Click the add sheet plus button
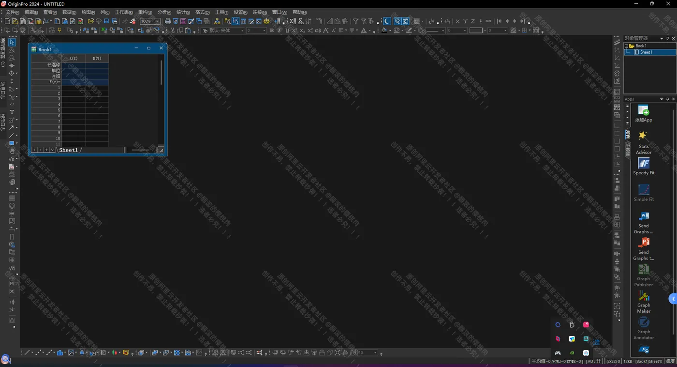 click(46, 150)
